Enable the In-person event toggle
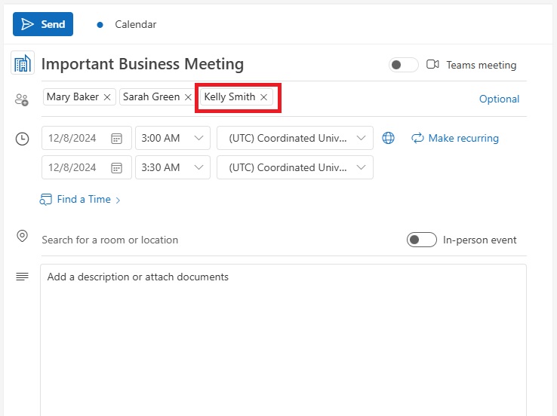557x416 pixels. point(421,240)
